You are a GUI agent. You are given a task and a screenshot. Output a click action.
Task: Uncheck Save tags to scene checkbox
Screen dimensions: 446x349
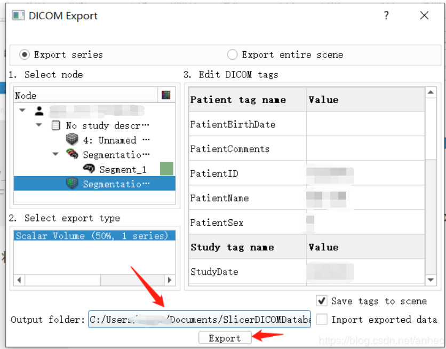tap(322, 300)
